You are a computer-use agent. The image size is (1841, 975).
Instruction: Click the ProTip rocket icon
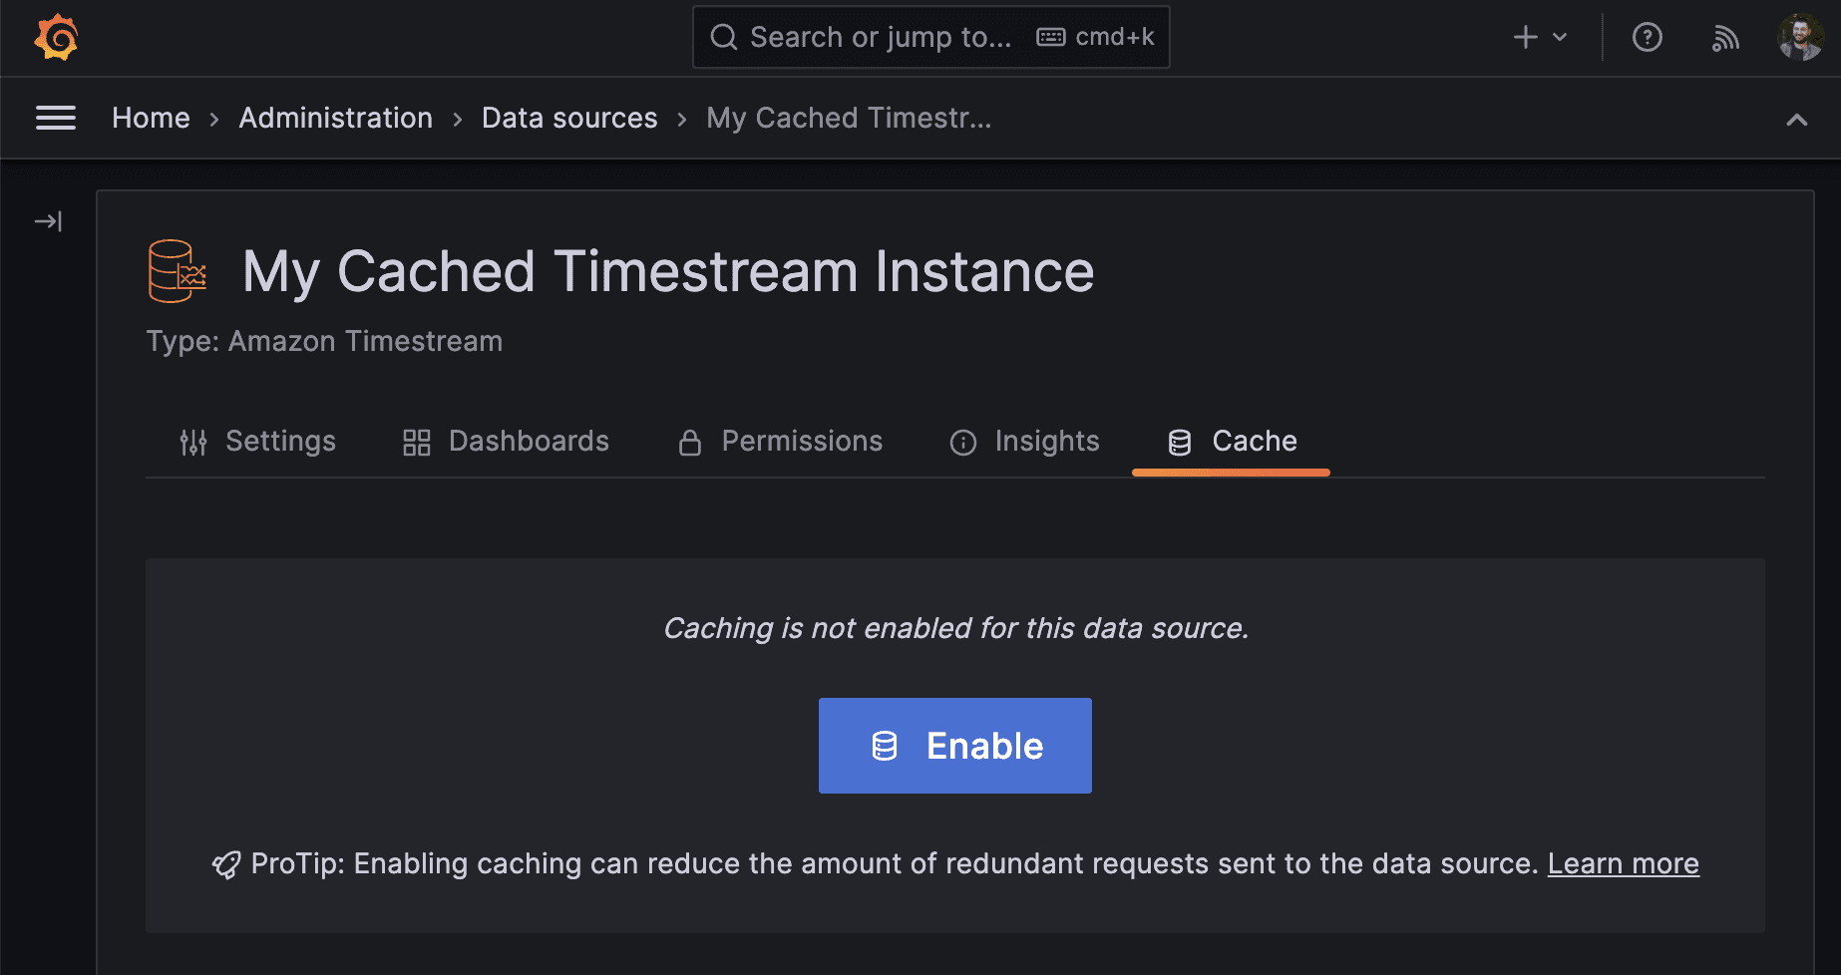tap(225, 863)
